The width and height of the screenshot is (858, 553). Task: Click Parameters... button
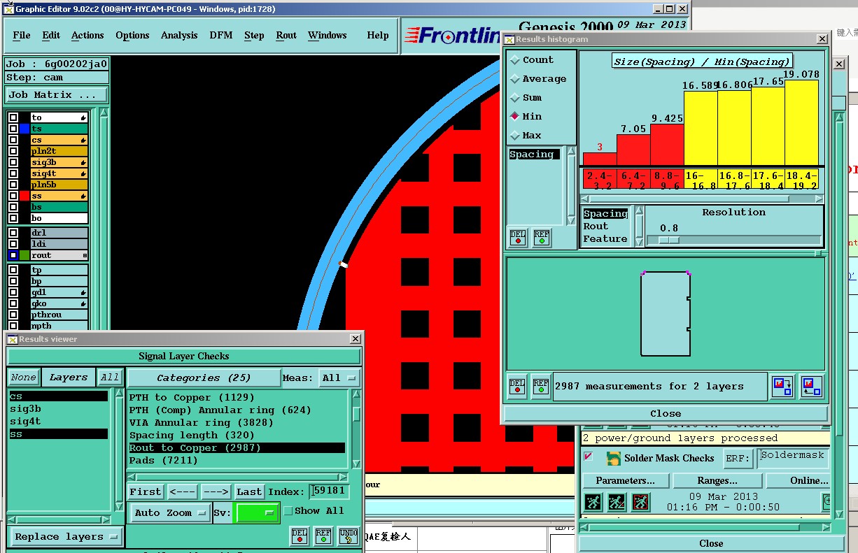(x=625, y=481)
